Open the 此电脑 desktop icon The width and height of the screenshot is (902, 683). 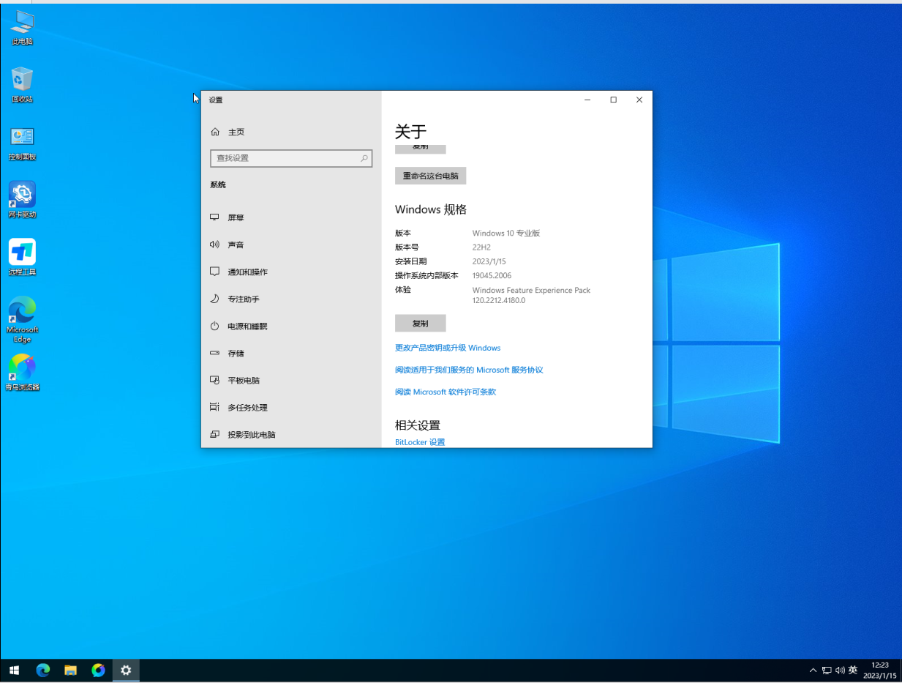22,27
